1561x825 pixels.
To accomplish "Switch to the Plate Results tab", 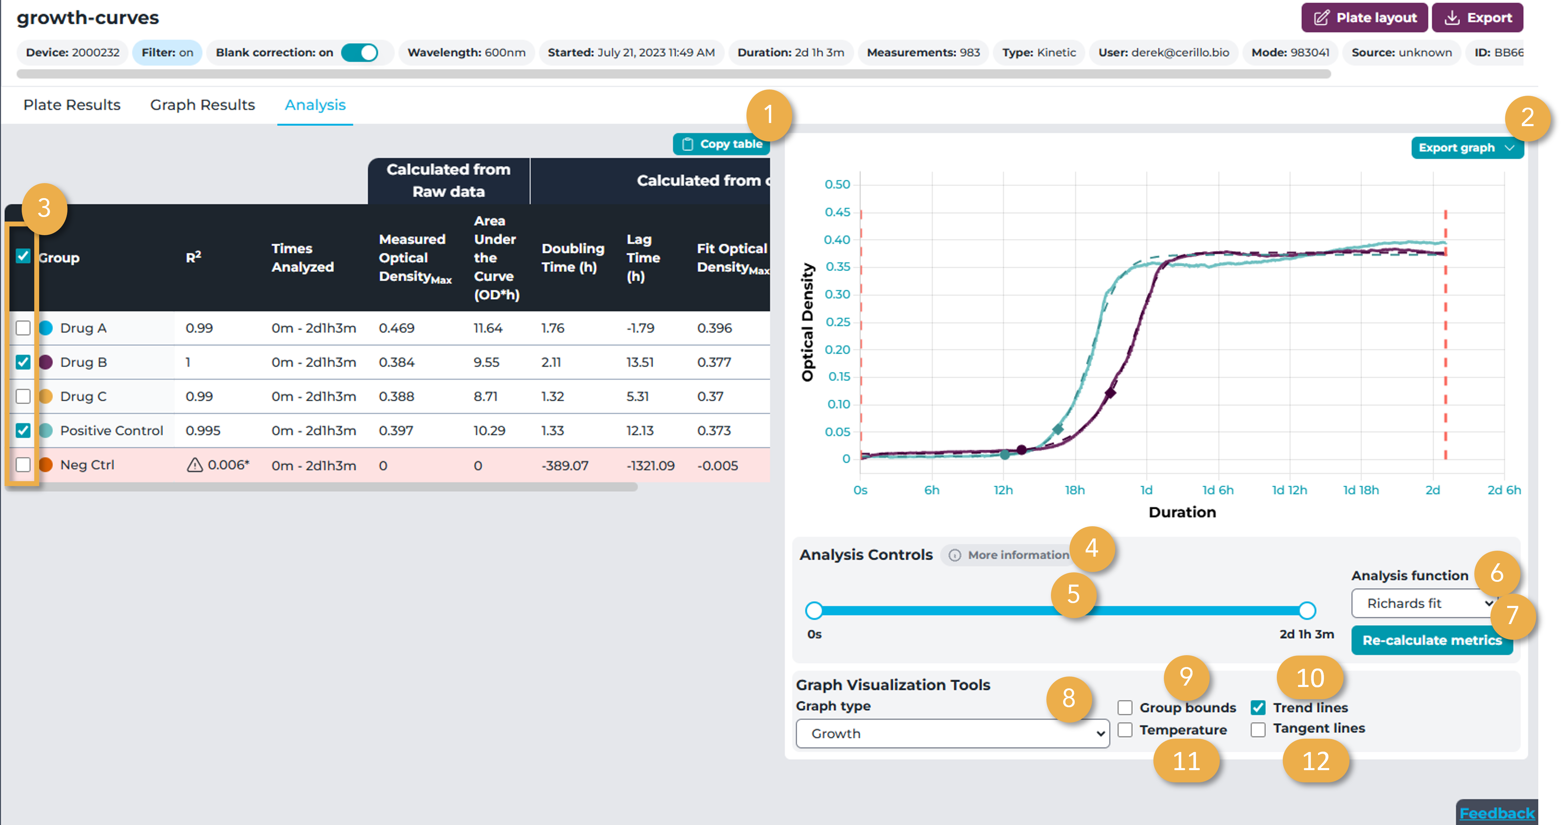I will point(72,106).
